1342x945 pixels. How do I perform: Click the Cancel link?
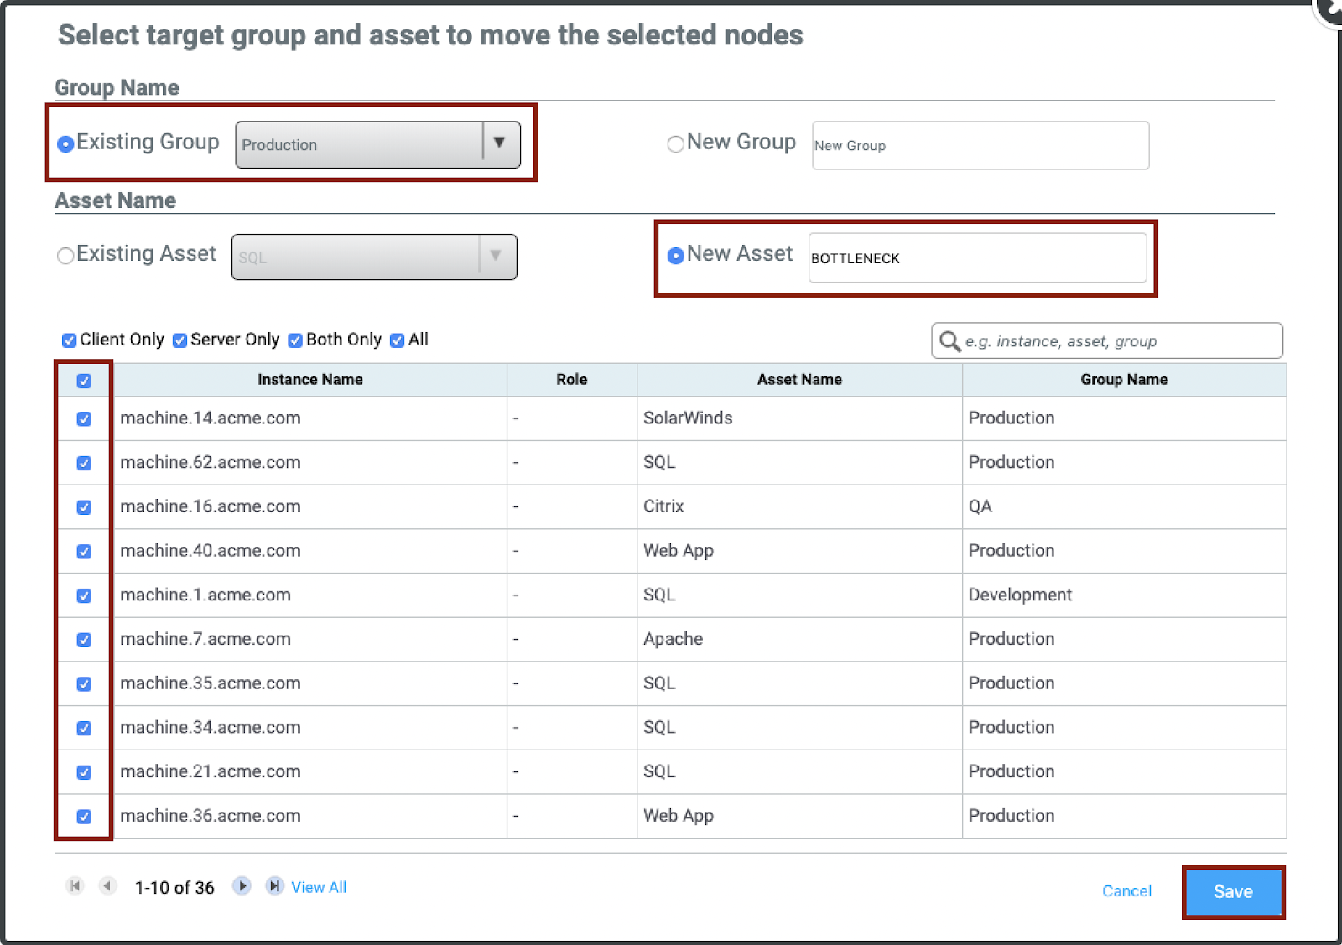pos(1126,891)
